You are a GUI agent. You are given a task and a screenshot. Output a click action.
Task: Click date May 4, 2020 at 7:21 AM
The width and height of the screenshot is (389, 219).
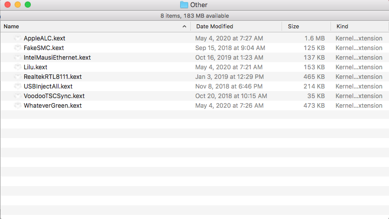coord(229,67)
